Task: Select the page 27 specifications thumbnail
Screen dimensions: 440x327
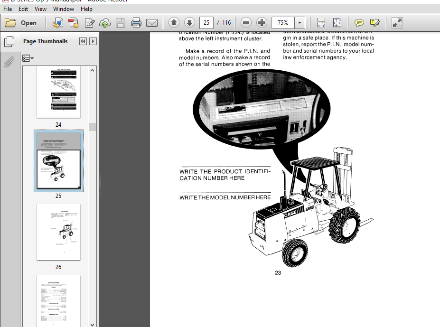Action: [x=59, y=301]
